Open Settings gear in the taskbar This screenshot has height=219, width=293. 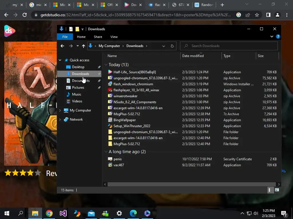[119, 213]
